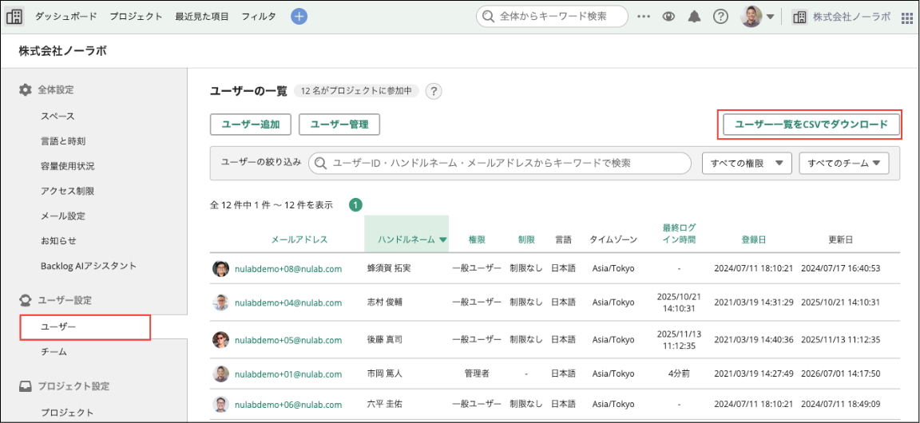Screen dimensions: 920x423
Task: Open the すべてのチーム dropdown
Action: [x=843, y=164]
